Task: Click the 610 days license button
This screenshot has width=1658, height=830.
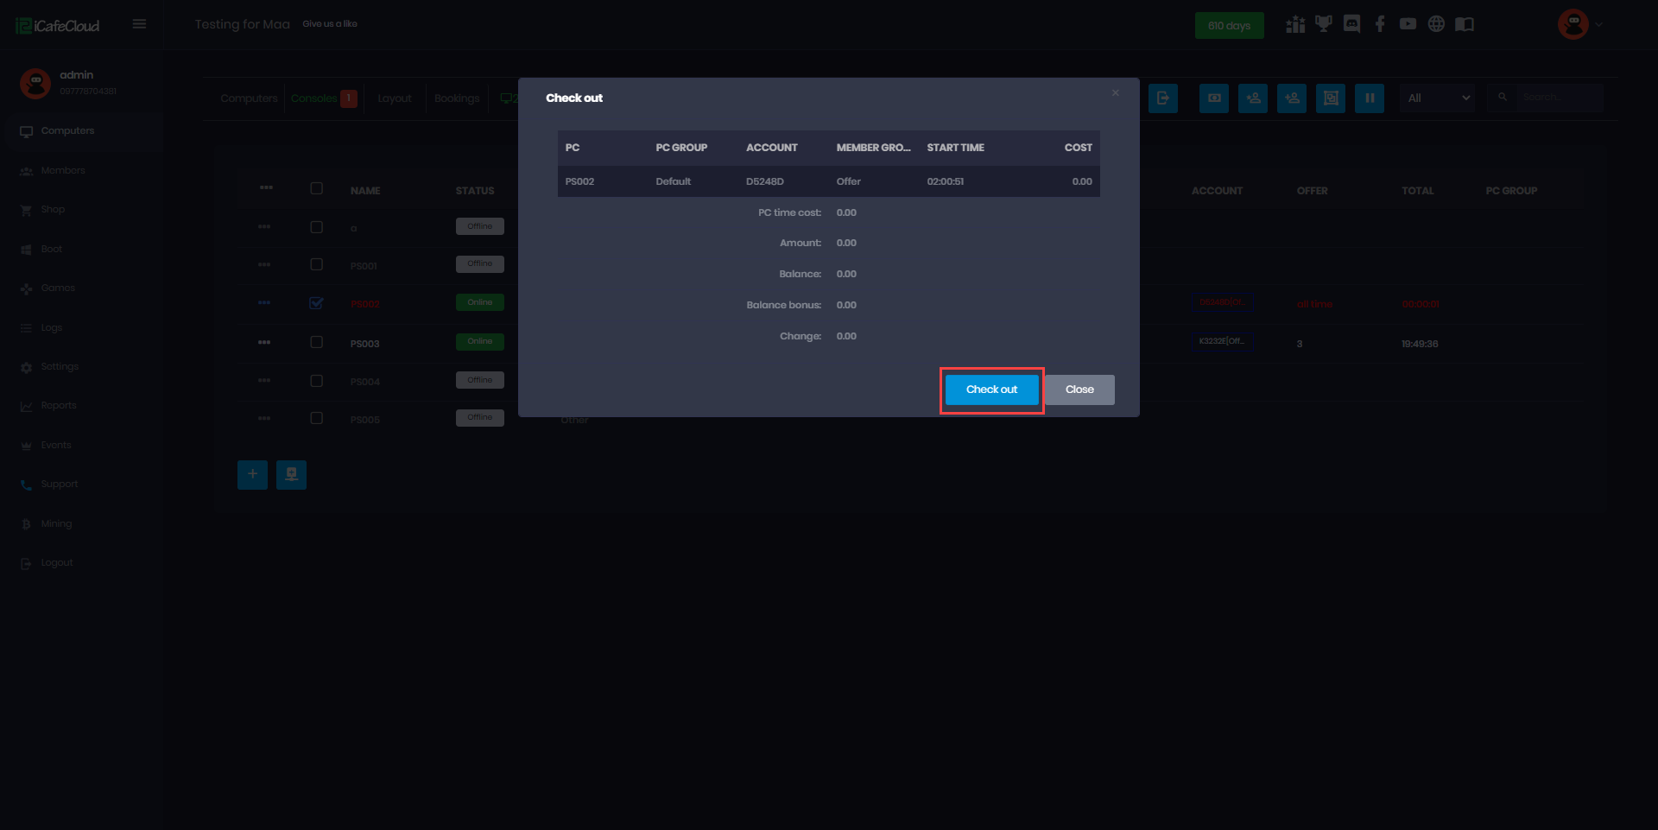Action: click(x=1229, y=26)
